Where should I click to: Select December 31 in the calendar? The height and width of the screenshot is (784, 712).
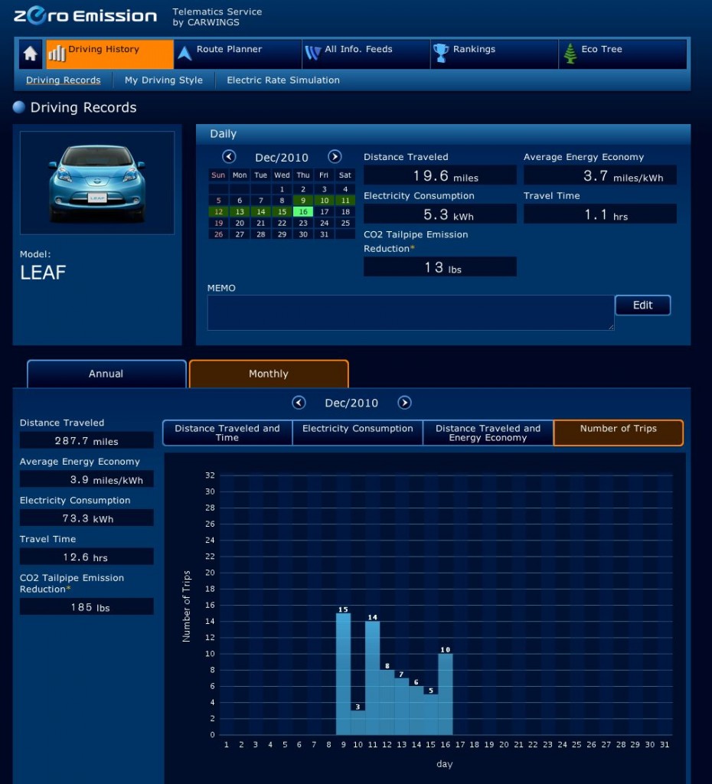click(x=324, y=234)
